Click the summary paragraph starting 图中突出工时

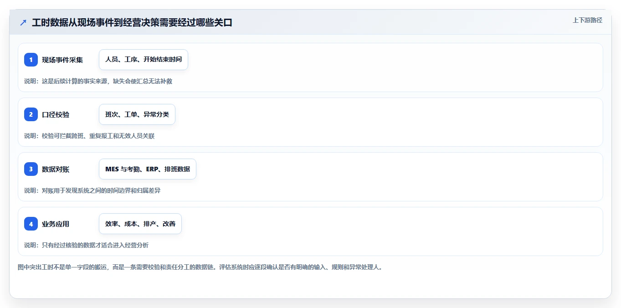point(200,267)
